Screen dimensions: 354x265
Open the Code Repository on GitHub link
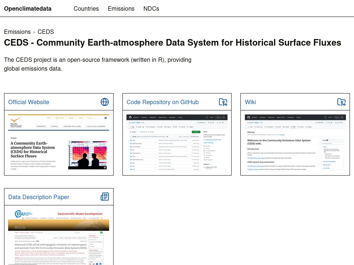(x=163, y=102)
